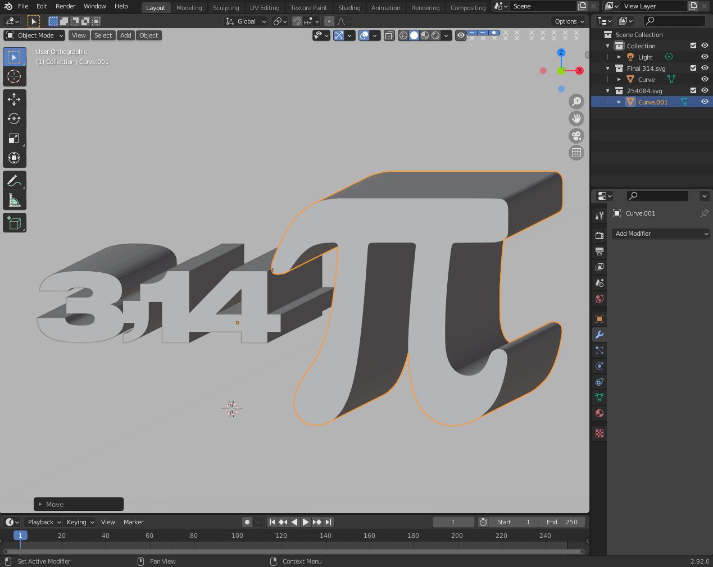The height and width of the screenshot is (567, 713).
Task: Toggle proportional editing in header
Action: pyautogui.click(x=329, y=21)
